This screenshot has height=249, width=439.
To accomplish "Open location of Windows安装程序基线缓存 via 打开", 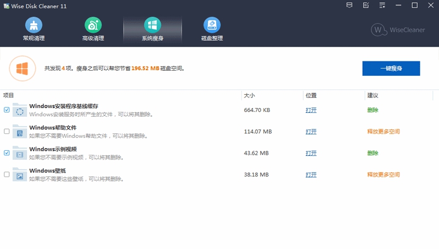I will click(311, 110).
